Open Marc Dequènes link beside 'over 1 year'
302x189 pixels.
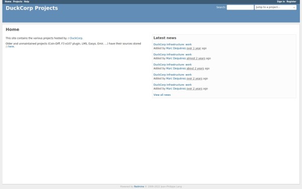(176, 48)
